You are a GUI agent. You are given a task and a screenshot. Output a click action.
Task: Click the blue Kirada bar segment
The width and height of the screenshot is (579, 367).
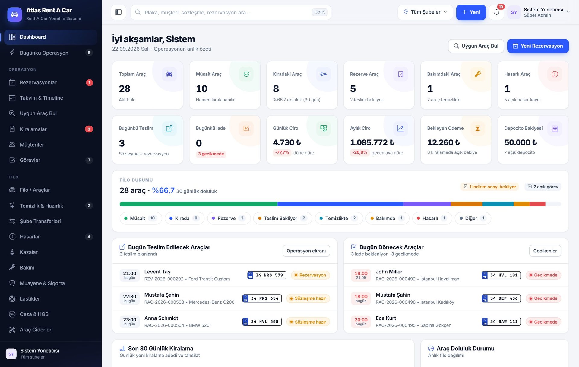pyautogui.click(x=340, y=204)
